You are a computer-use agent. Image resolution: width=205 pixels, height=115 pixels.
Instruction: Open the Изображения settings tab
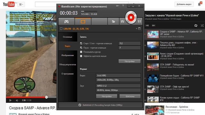pyautogui.click(x=68, y=55)
